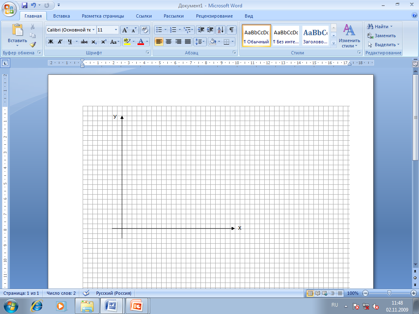Toggle paragraph marks display
Image resolution: width=419 pixels, height=314 pixels.
tap(232, 30)
